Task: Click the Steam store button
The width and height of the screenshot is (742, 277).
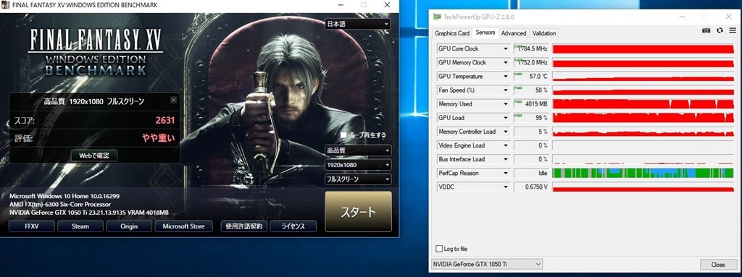Action: (80, 226)
